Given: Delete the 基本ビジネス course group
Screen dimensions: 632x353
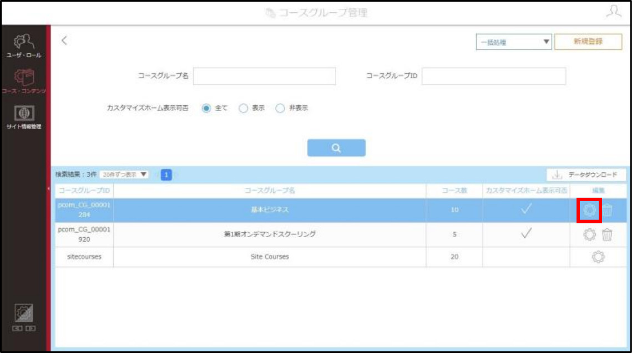Looking at the screenshot, I should (x=608, y=209).
